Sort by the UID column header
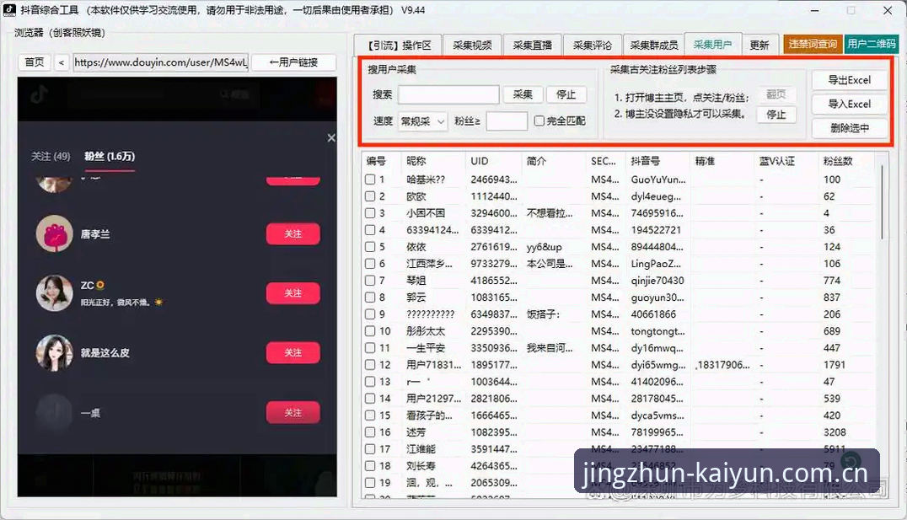This screenshot has width=907, height=520. click(x=493, y=161)
